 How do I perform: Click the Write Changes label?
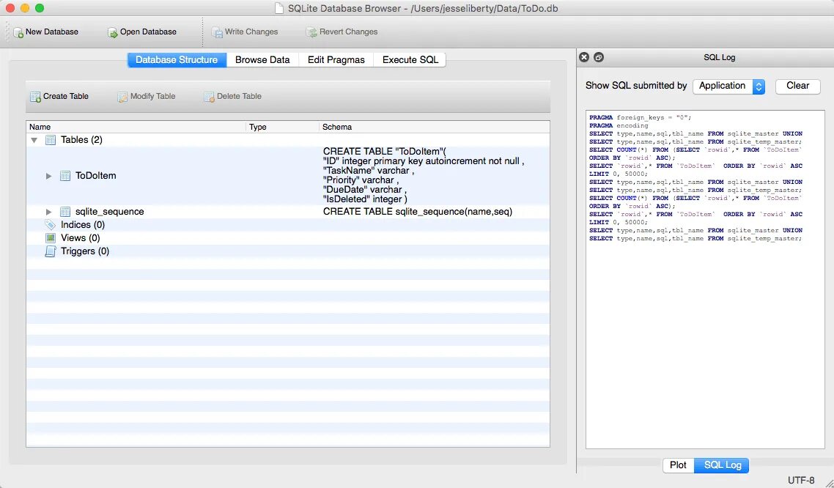coord(251,32)
